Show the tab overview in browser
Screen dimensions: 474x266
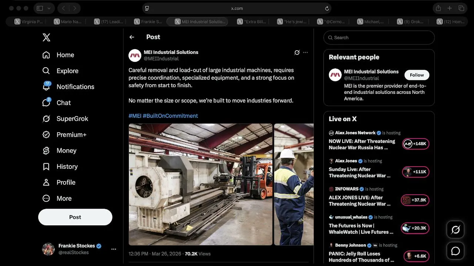click(x=461, y=8)
